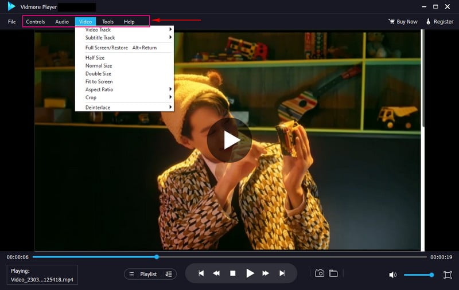Click the fast forward button
This screenshot has height=290, width=459.
tap(266, 274)
